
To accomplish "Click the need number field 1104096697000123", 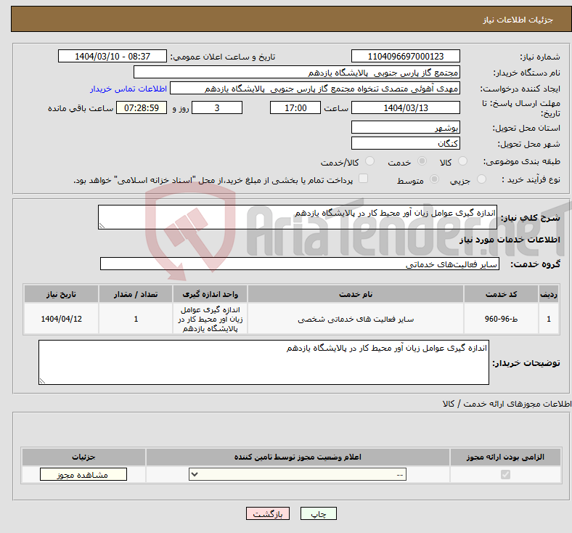I will point(405,56).
